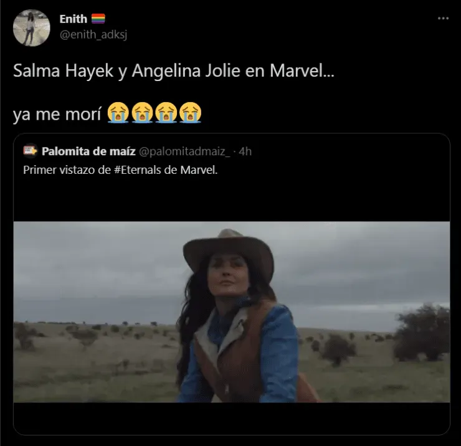
Task: Click the third crying emoji
Action: pyautogui.click(x=166, y=113)
